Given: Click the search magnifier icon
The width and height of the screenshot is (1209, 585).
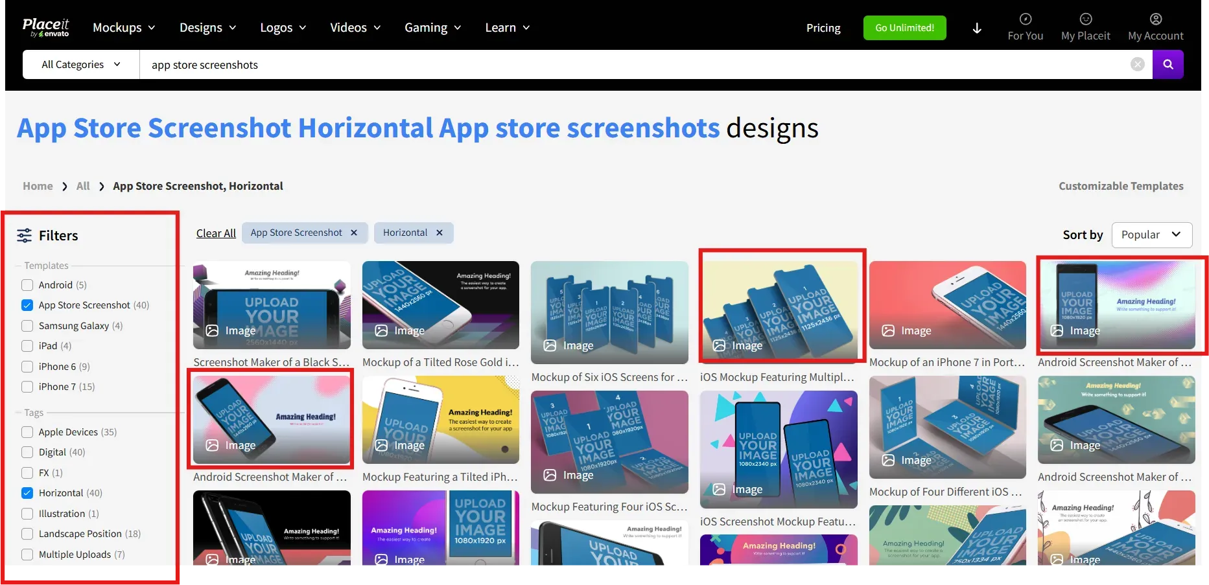Looking at the screenshot, I should (x=1168, y=64).
